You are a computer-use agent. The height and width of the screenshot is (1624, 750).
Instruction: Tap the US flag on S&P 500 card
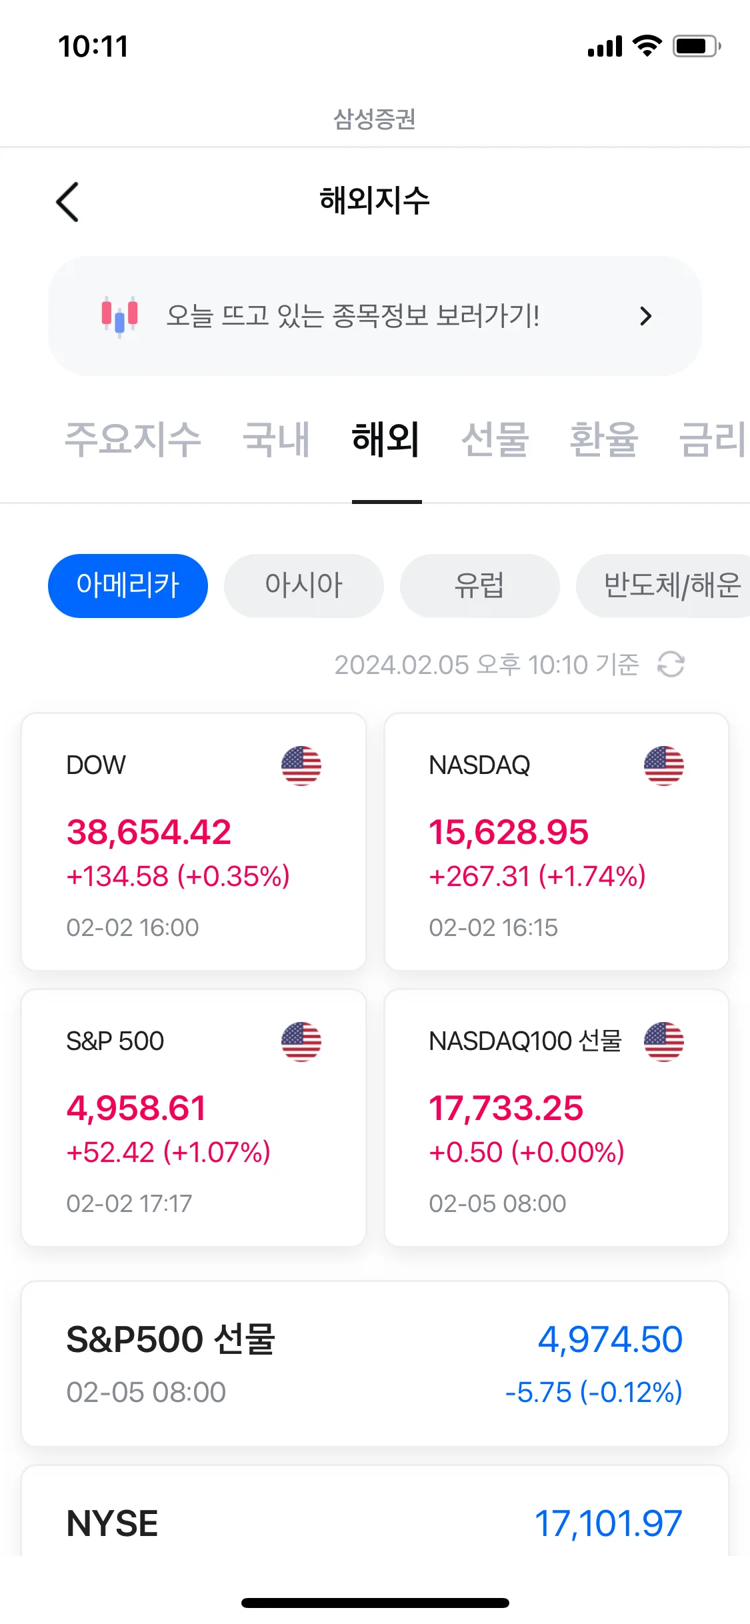(x=301, y=1041)
